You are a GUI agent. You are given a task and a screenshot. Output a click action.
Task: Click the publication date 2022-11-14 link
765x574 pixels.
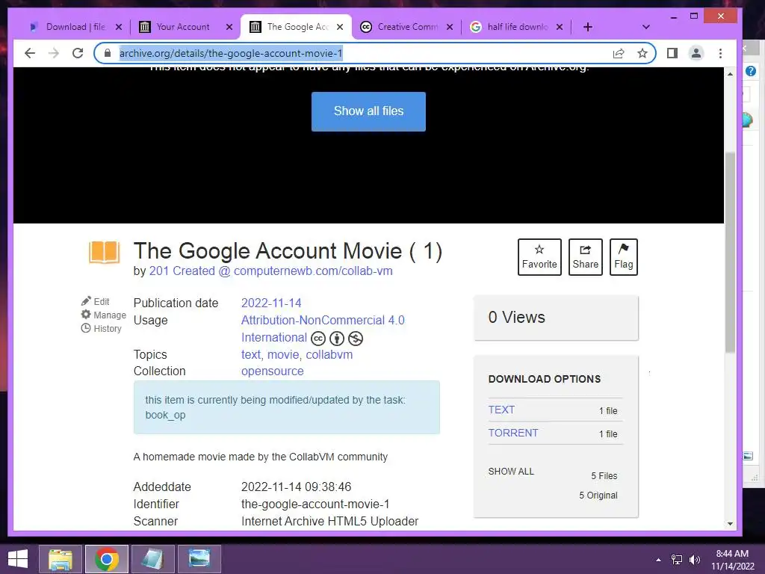coord(271,303)
